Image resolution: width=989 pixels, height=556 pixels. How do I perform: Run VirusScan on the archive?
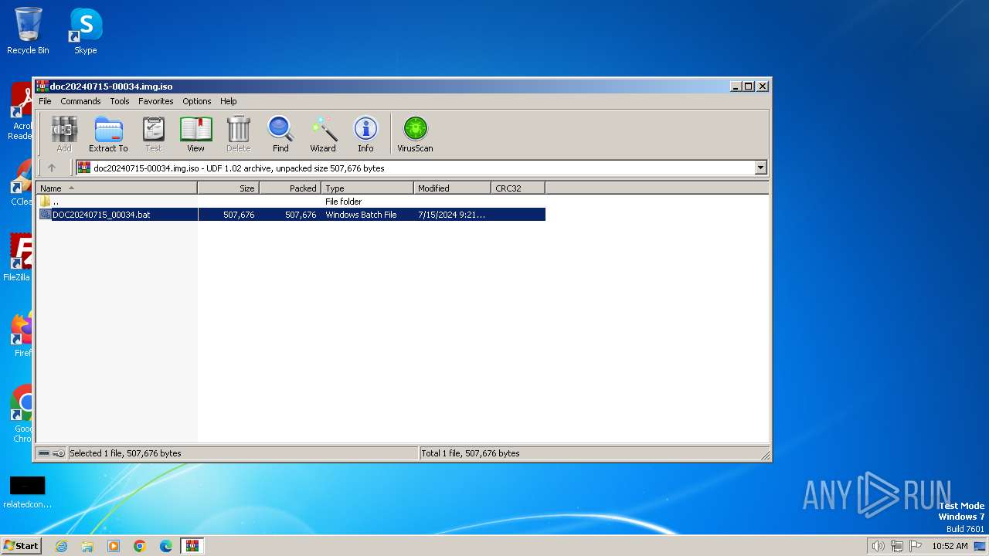pos(415,134)
